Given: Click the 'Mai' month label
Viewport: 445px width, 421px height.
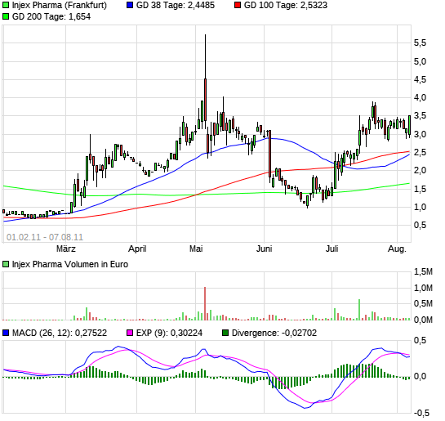Looking at the screenshot, I should [x=196, y=249].
